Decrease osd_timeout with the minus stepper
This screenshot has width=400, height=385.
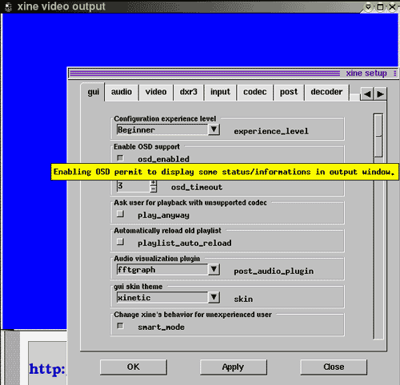(x=154, y=189)
